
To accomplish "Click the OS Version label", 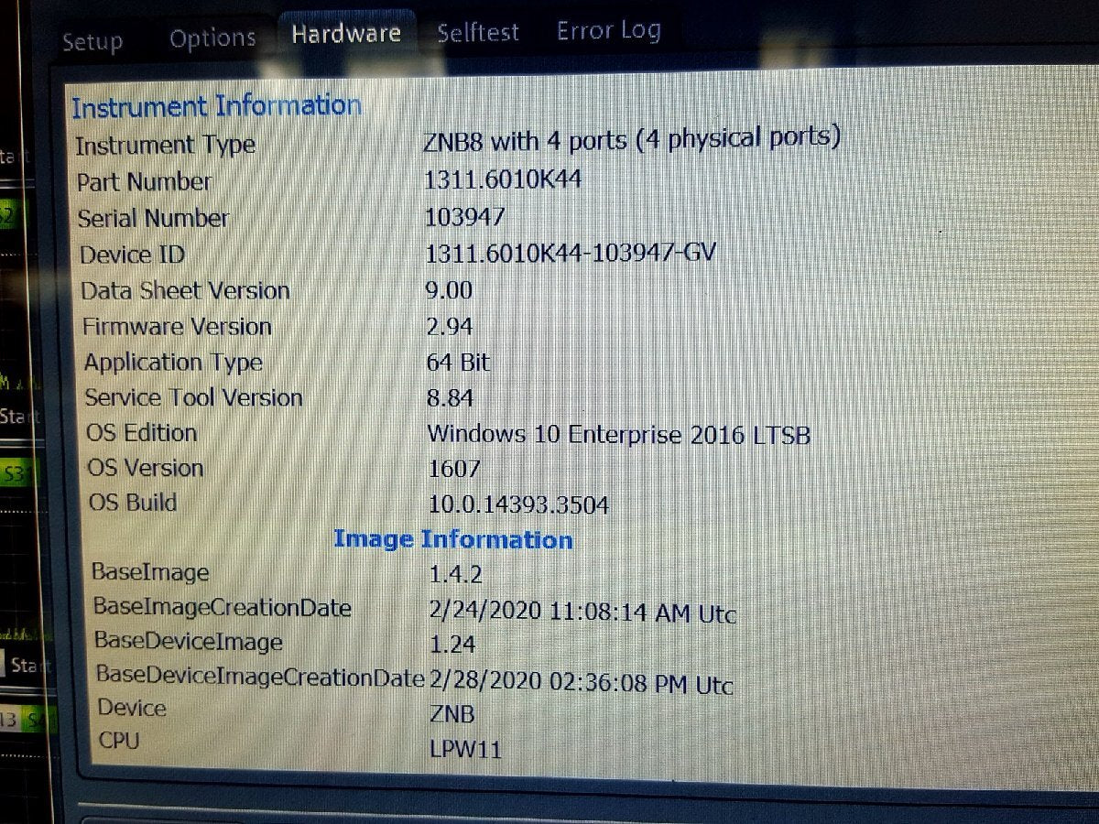I will [146, 468].
